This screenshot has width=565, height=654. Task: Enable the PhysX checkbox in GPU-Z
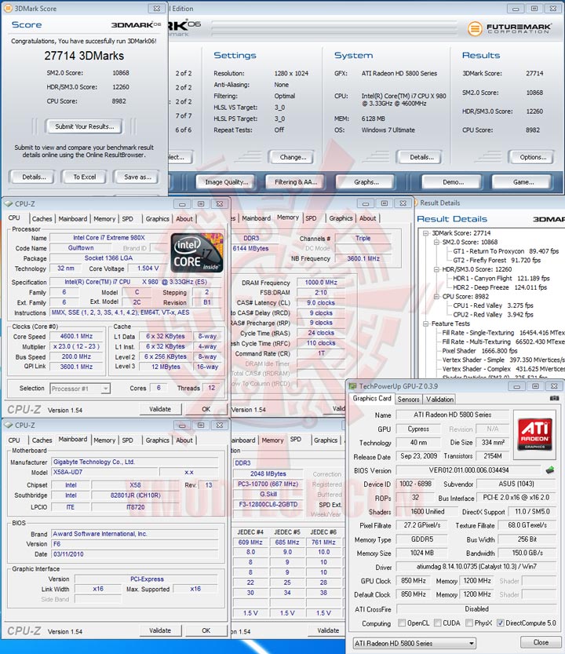[x=469, y=623]
